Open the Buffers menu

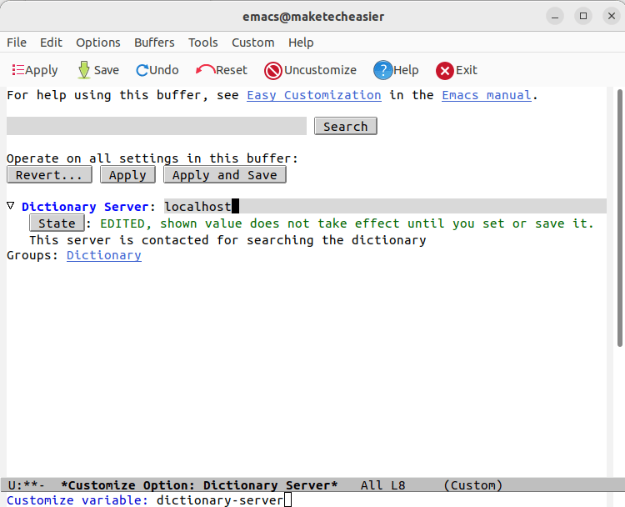tap(154, 43)
